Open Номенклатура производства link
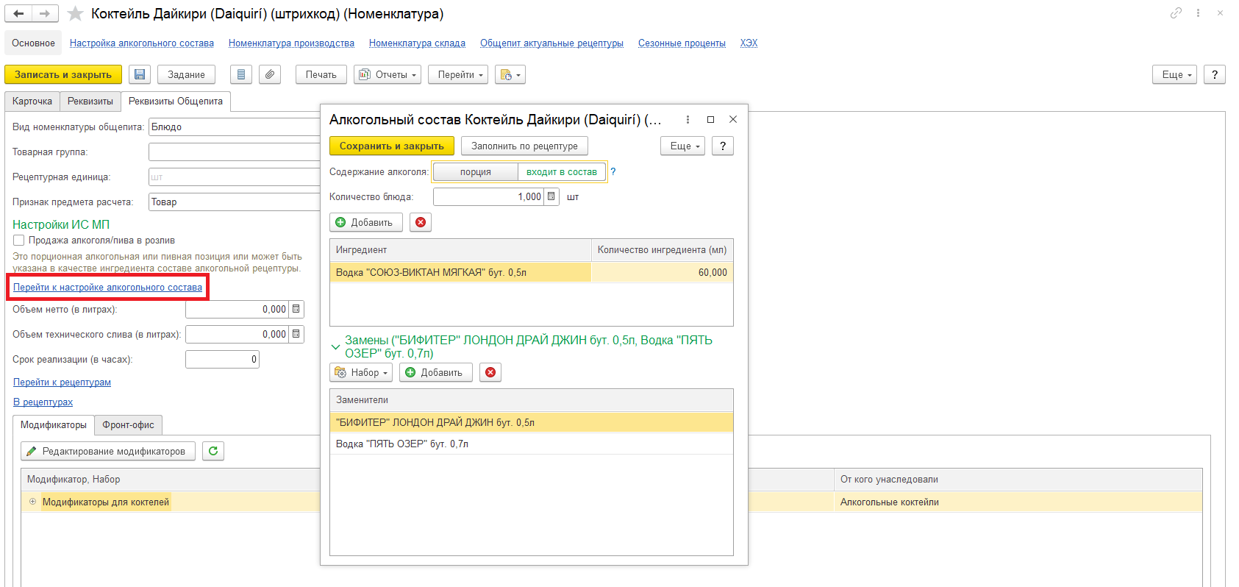The height and width of the screenshot is (587, 1239). coord(291,43)
